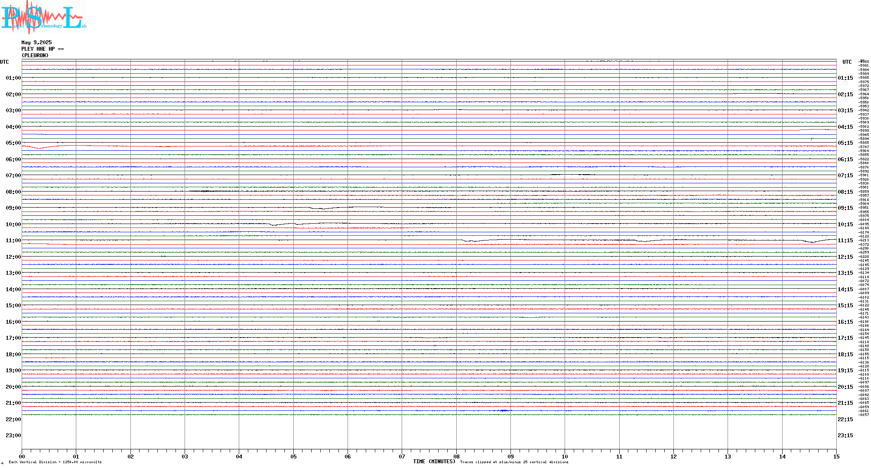
Task: Select the 08:00 hour label
Action: coord(13,192)
